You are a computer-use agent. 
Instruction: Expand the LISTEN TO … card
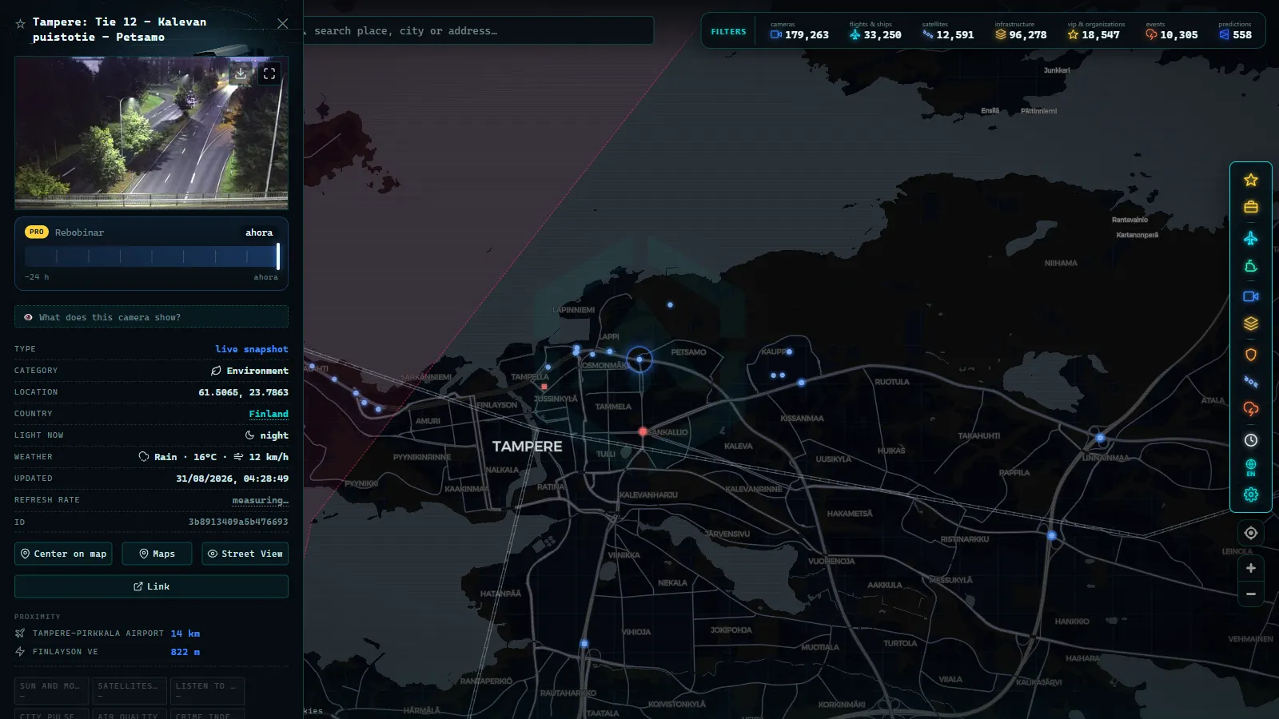207,691
